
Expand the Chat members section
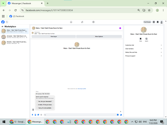click(144, 49)
